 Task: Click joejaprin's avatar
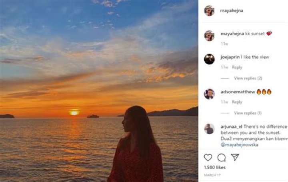(x=209, y=59)
